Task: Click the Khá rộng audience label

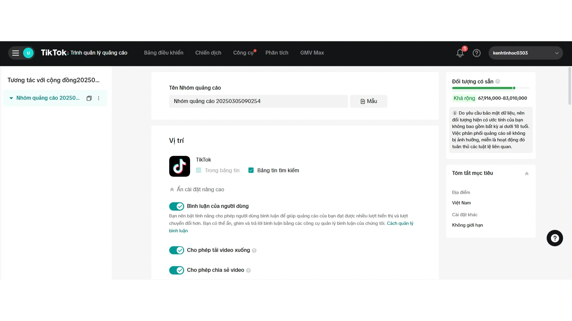Action: coord(464,98)
